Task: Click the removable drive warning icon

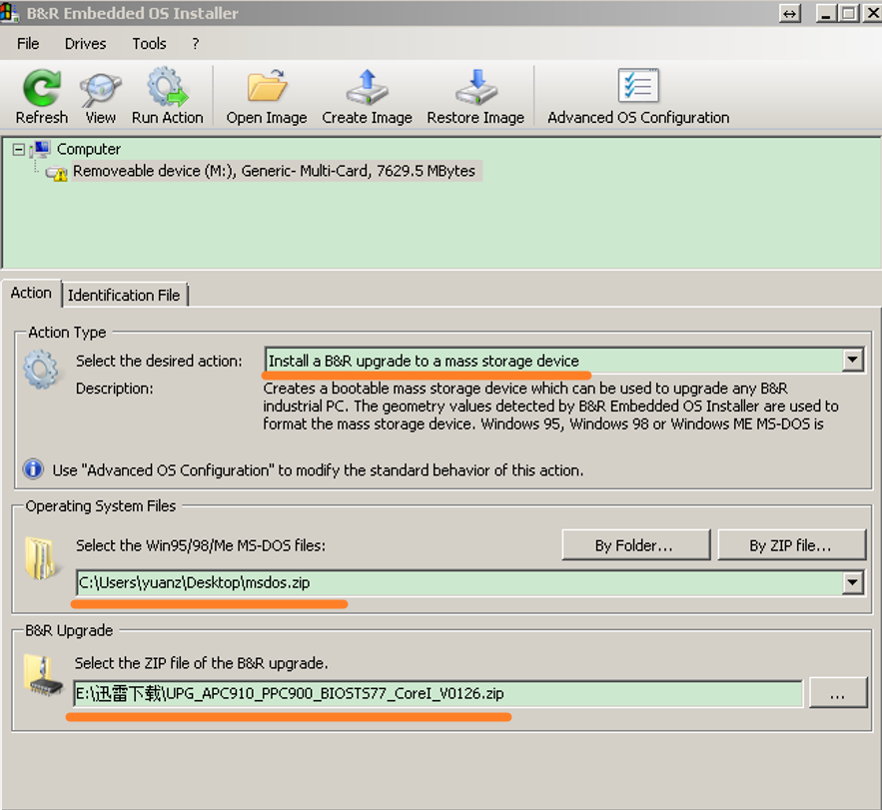Action: click(x=56, y=173)
